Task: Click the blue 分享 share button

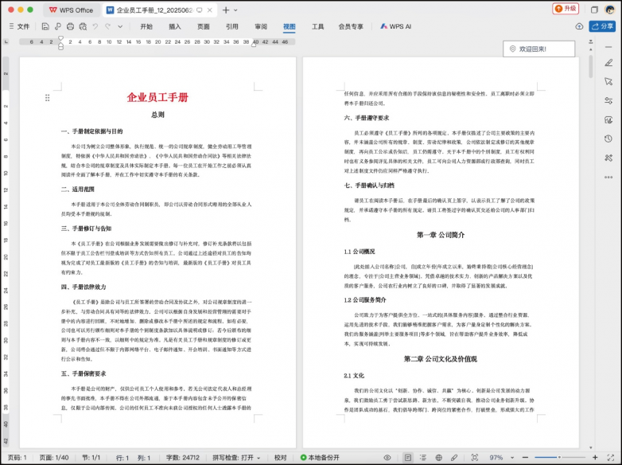Action: (x=603, y=26)
